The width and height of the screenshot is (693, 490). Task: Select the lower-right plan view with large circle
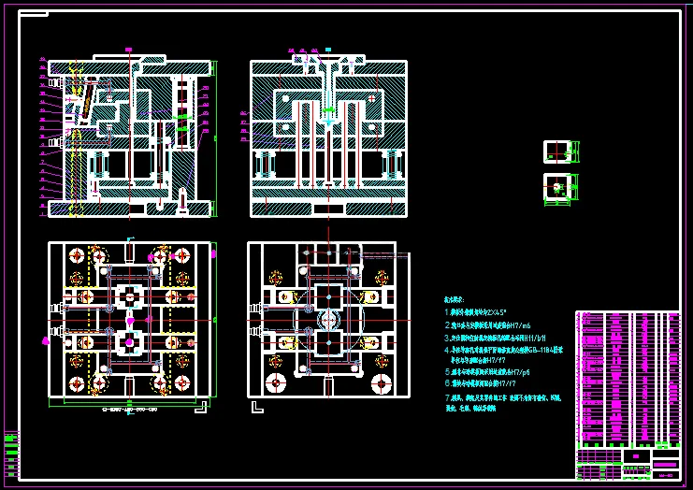(329, 320)
